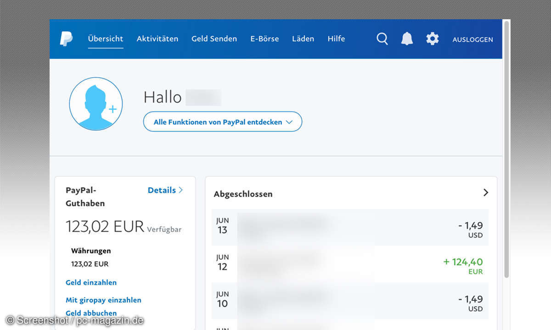Open settings gear icon
Screen dimensions: 551x330
[432, 39]
